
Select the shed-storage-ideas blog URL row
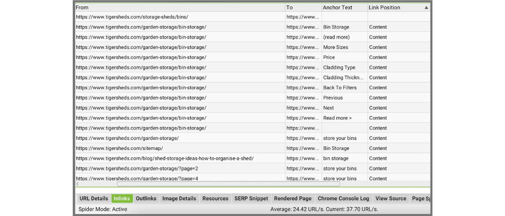252,158
